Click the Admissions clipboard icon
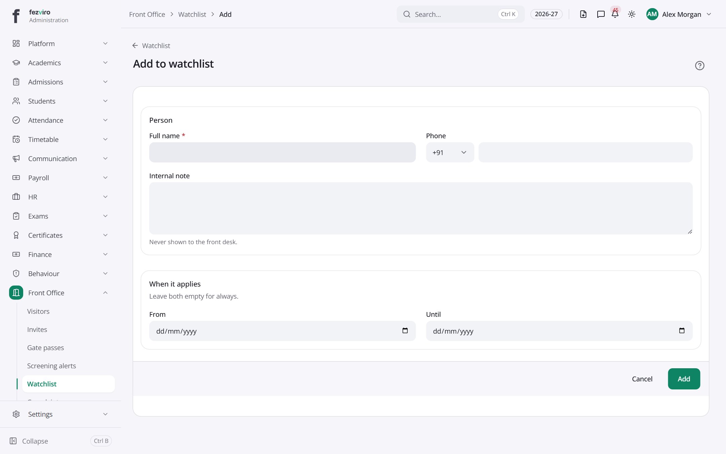The width and height of the screenshot is (726, 454). coord(16,82)
